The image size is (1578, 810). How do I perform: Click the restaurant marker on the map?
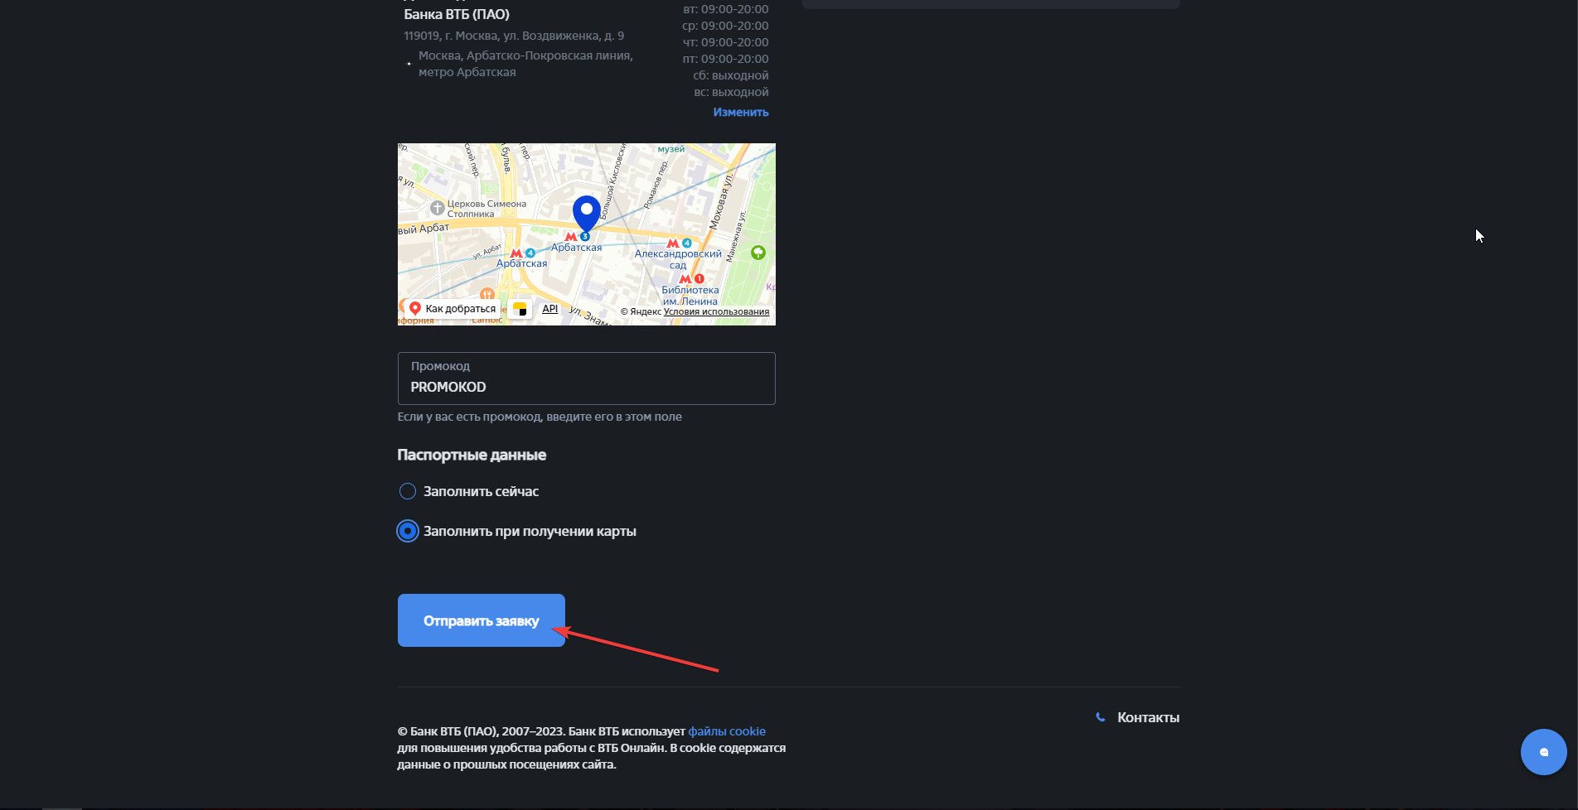pyautogui.click(x=487, y=293)
